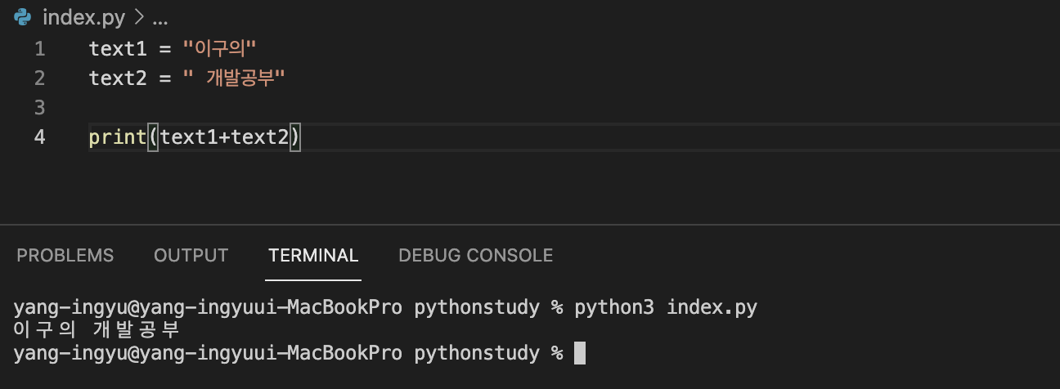The width and height of the screenshot is (1060, 389).
Task: Open the index.py breadcrumb item
Action: 82,16
